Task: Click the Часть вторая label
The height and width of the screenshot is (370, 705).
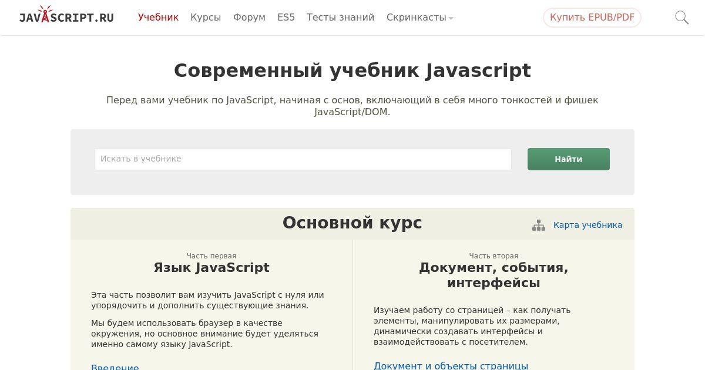Action: click(x=493, y=256)
